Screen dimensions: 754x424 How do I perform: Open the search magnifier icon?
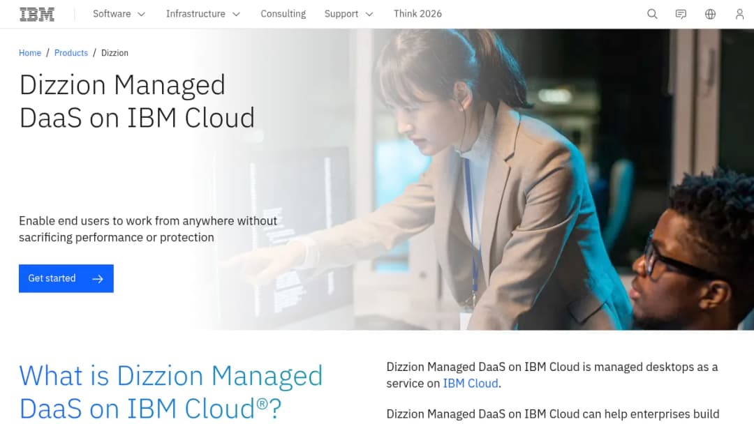tap(652, 14)
